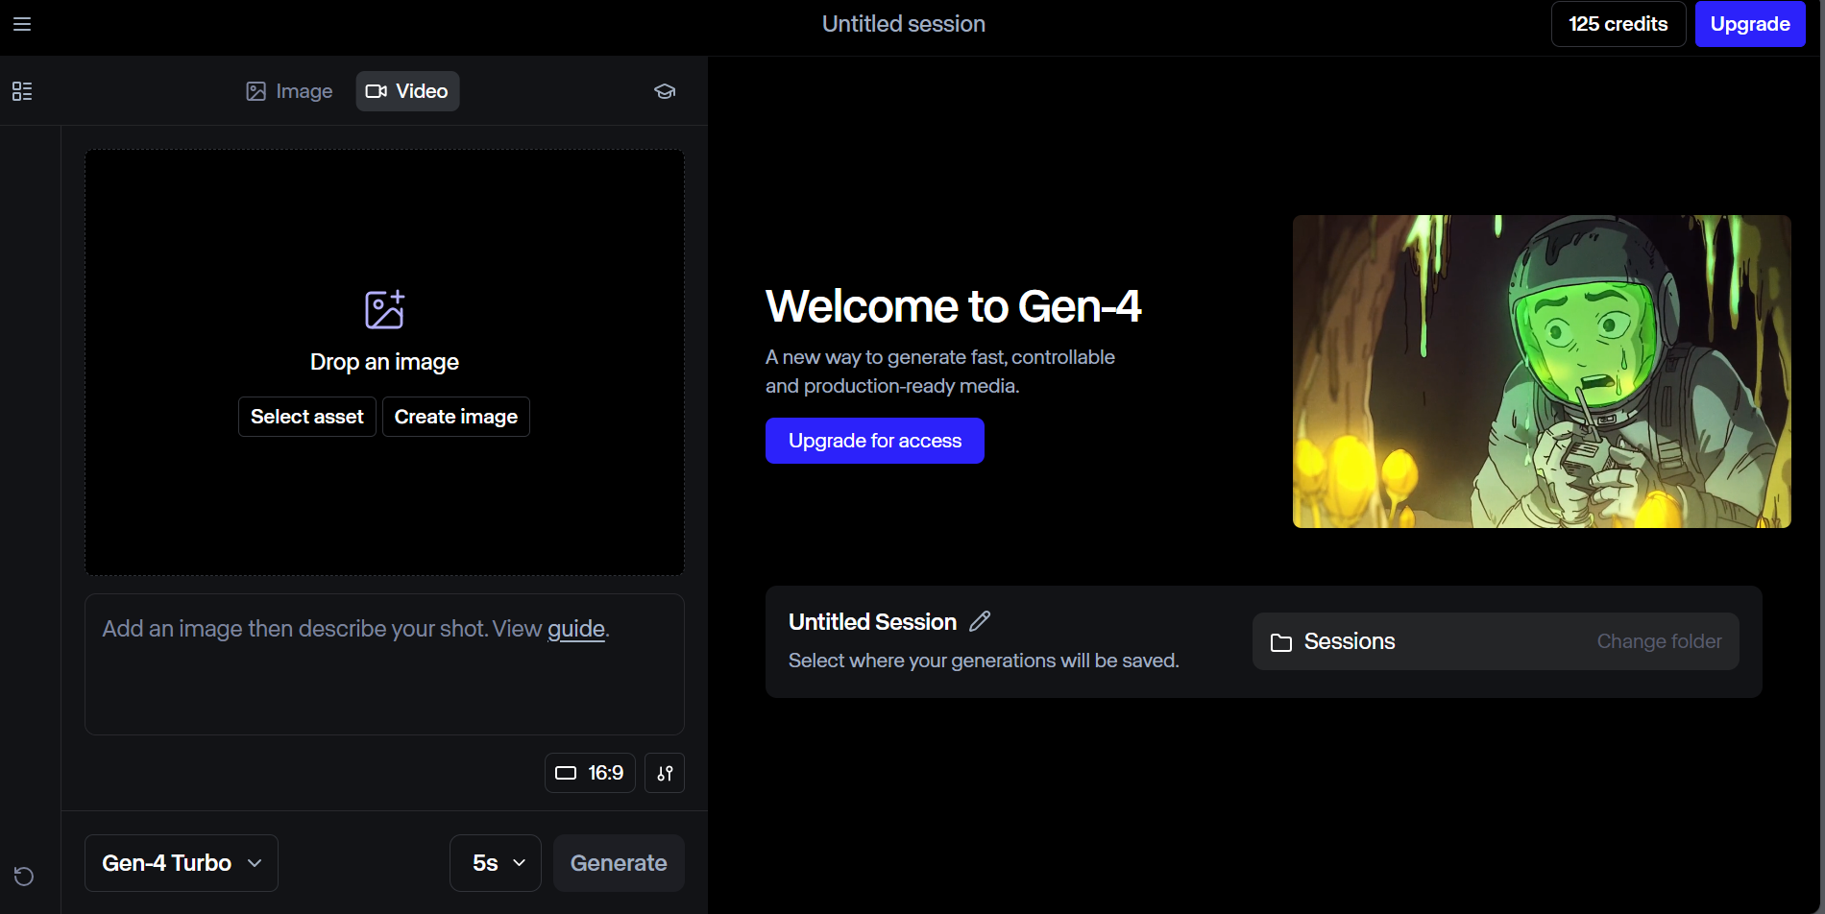Click Change folder for Sessions
Screen dimensions: 1825x914
click(1660, 641)
